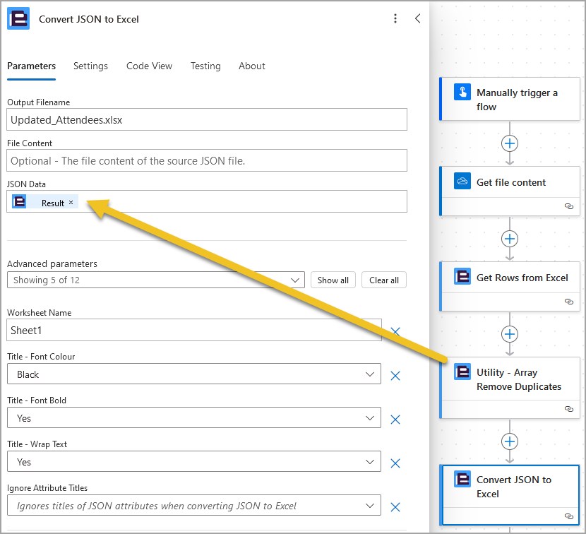Remove the Title - Font Bold parameter
This screenshot has width=586, height=534.
click(395, 420)
